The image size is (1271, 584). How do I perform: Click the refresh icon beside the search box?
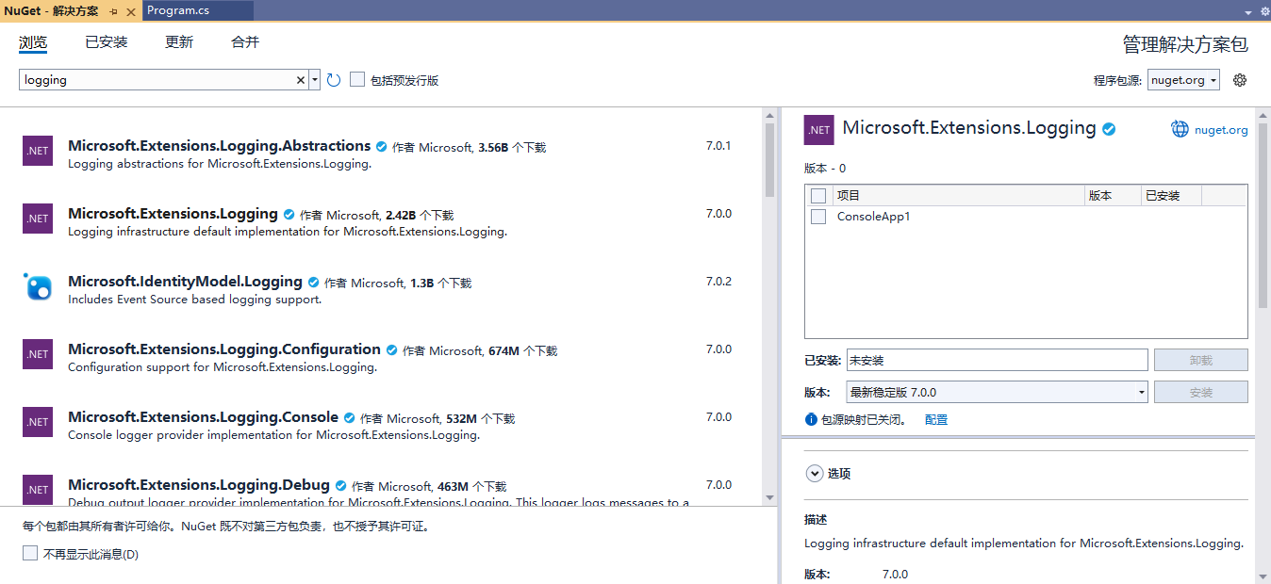(x=333, y=80)
